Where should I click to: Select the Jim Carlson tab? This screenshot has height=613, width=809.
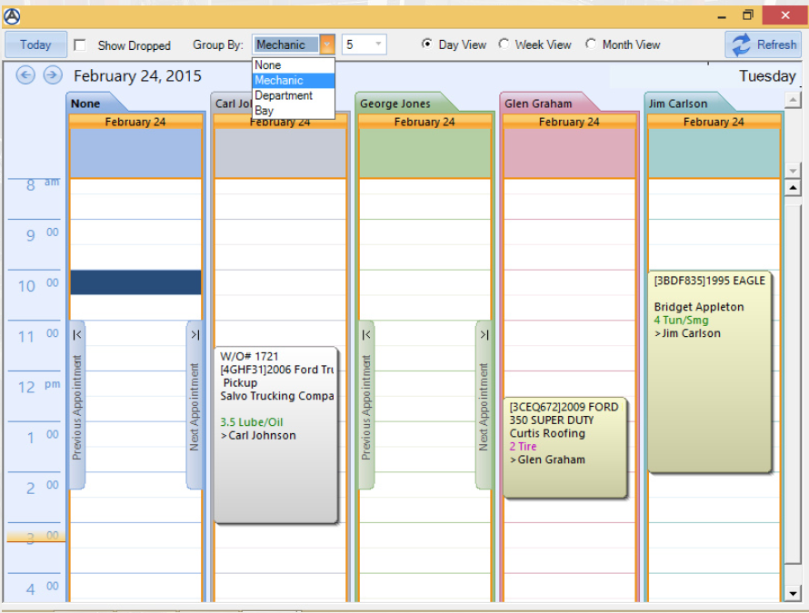coord(684,104)
